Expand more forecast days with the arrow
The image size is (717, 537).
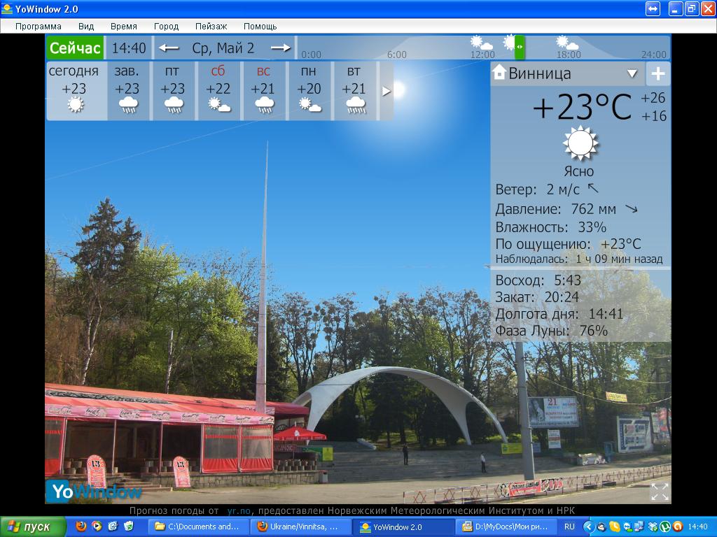click(387, 92)
